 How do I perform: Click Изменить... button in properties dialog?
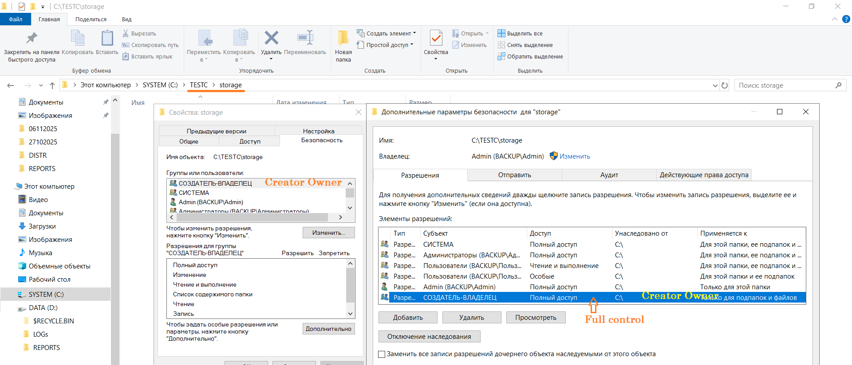[x=328, y=233]
